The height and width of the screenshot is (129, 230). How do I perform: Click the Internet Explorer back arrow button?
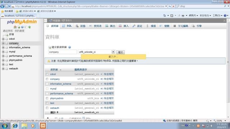tap(3, 6)
